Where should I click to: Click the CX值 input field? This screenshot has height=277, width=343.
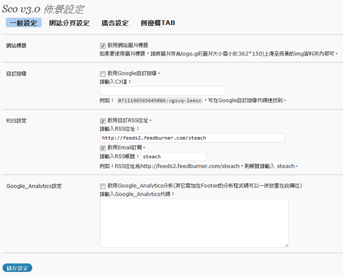(x=162, y=90)
